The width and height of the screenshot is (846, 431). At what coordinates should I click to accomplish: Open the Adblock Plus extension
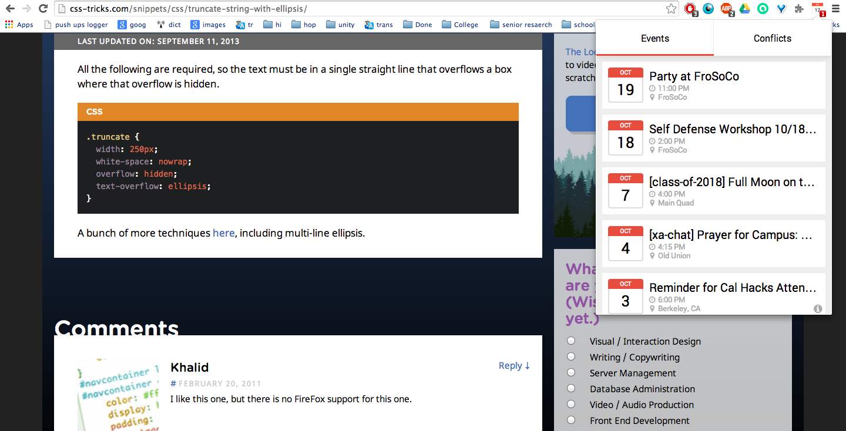(727, 9)
